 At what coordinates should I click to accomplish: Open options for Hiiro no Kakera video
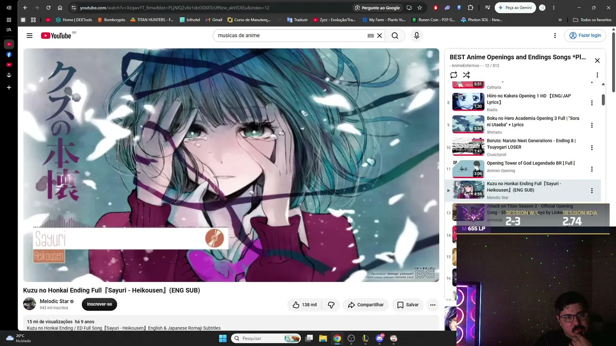click(592, 103)
